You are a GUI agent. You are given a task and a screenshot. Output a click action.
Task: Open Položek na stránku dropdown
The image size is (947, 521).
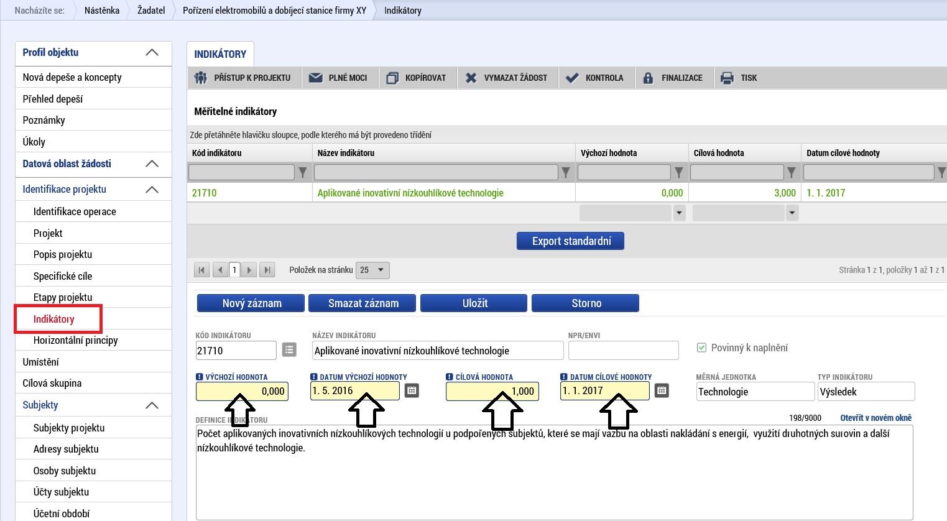point(373,270)
